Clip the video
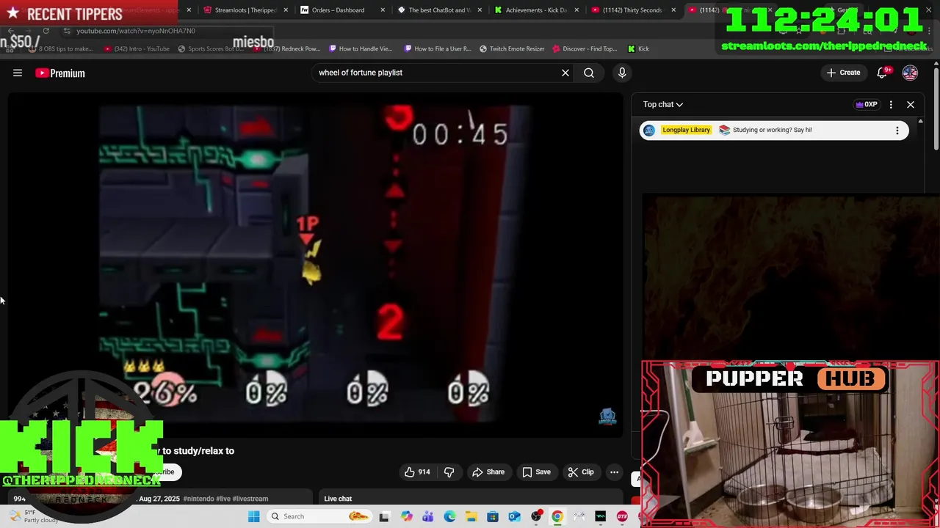This screenshot has width=940, height=528. (581, 472)
